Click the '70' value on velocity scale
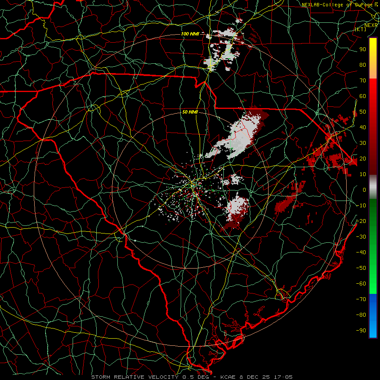 [363, 81]
